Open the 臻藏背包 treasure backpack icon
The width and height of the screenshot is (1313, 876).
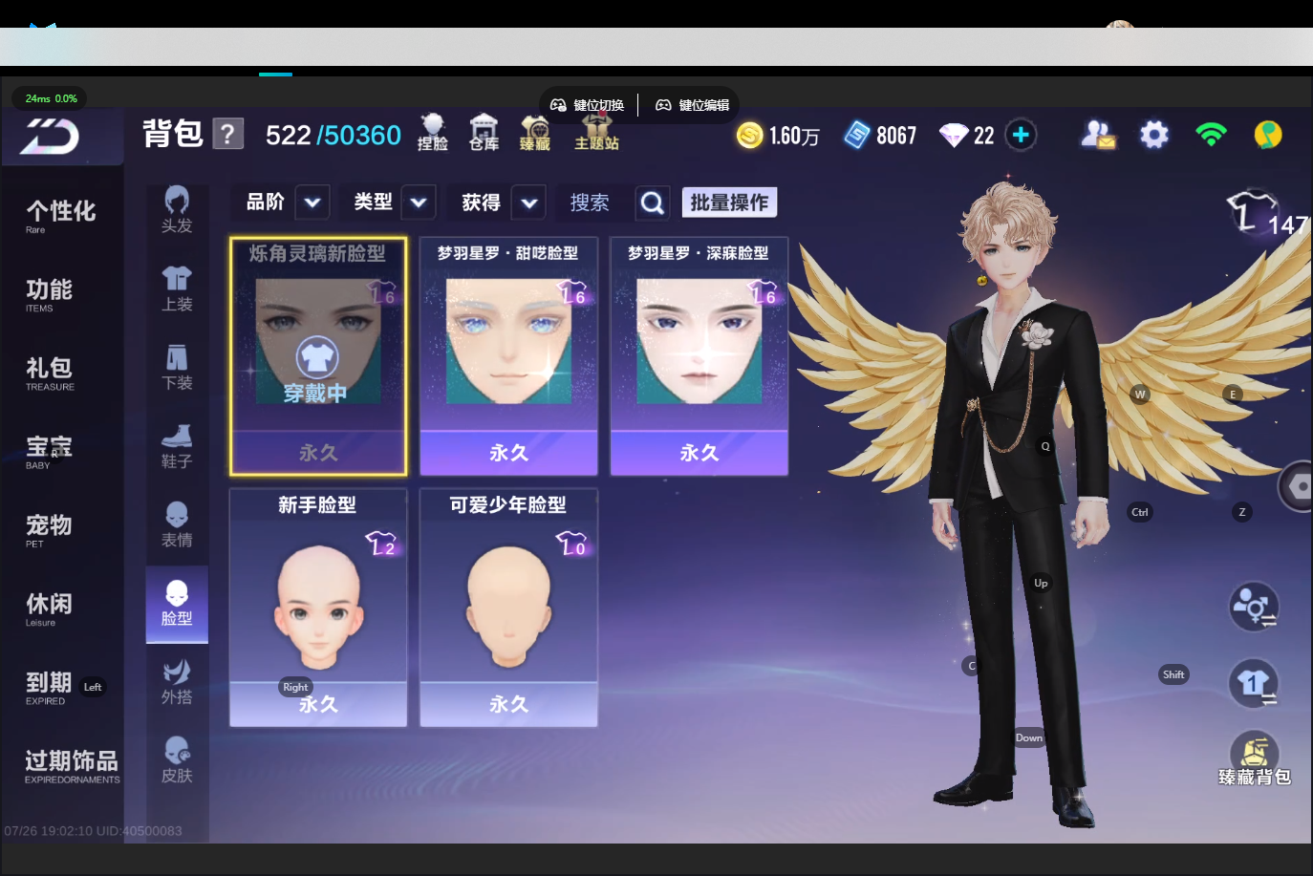1255,758
